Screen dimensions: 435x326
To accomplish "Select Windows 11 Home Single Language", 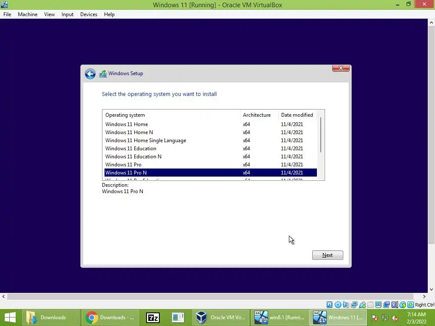I will (x=210, y=140).
